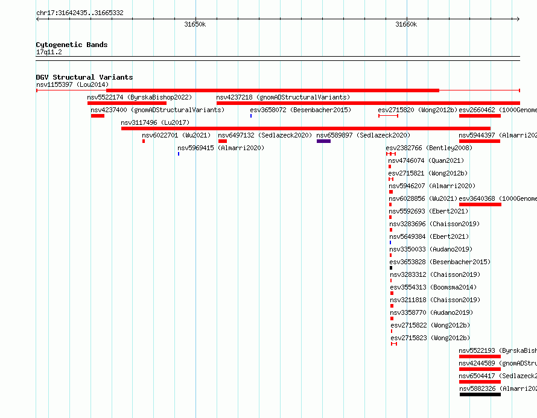Click nsv4237400 (gnomADStructuralVariants) label
The image size is (537, 418).
pos(157,110)
